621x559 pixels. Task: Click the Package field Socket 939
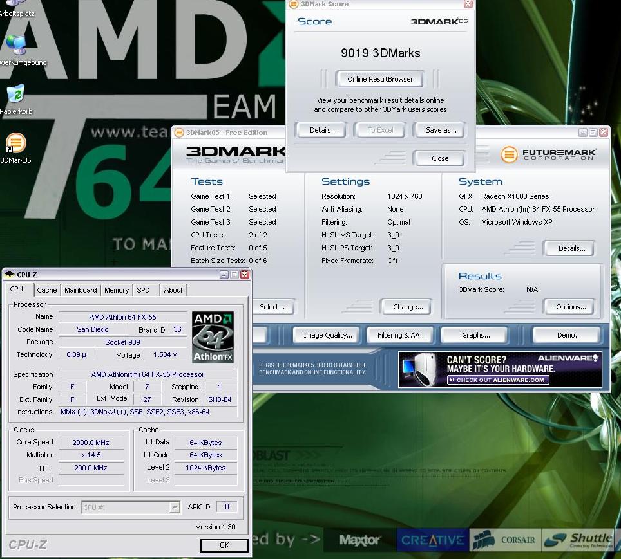pyautogui.click(x=123, y=342)
